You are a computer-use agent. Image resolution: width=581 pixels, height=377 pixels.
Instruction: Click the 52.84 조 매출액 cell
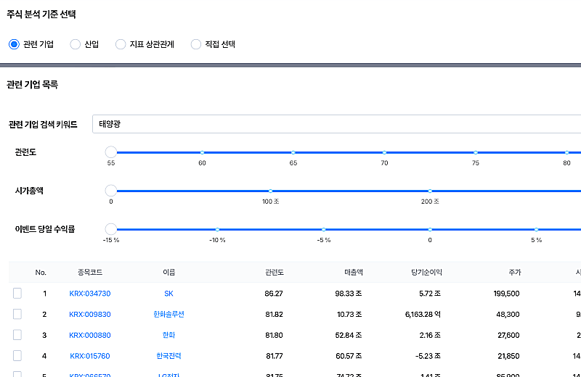pos(349,335)
